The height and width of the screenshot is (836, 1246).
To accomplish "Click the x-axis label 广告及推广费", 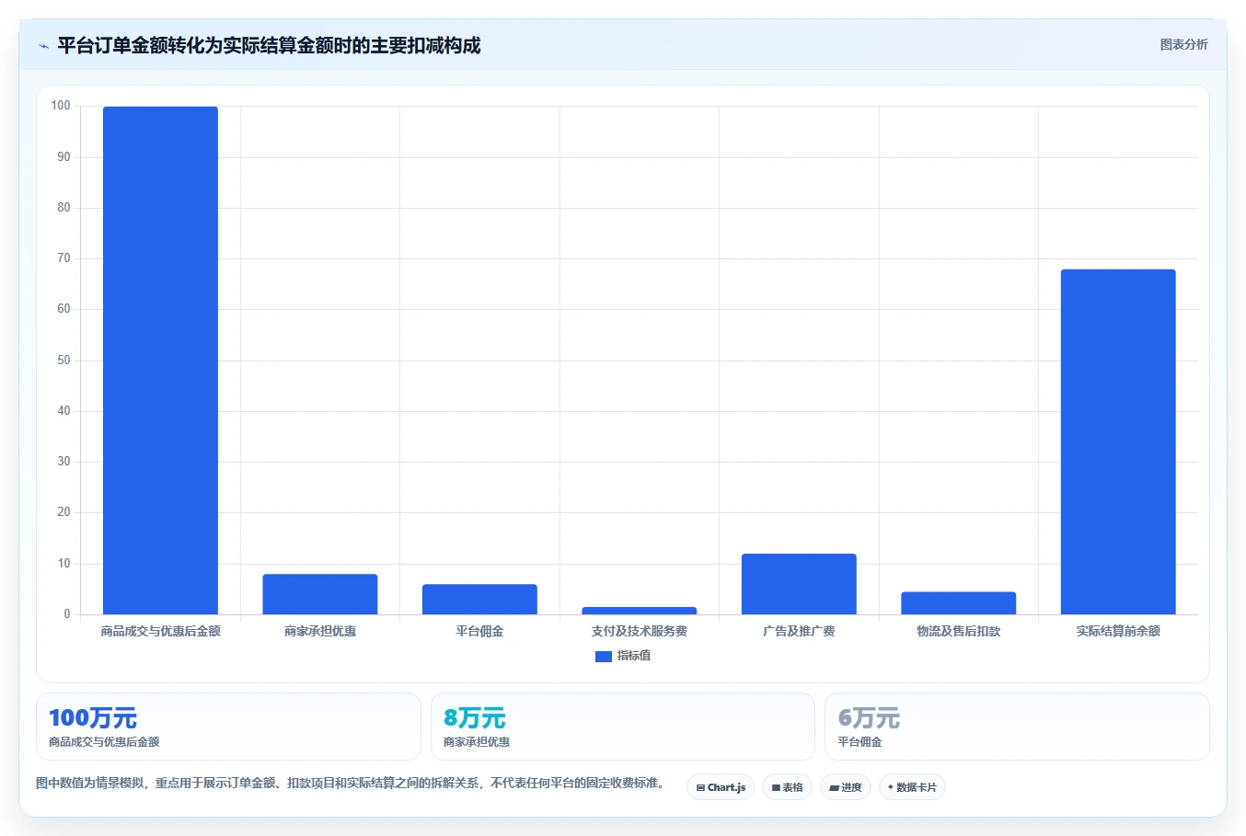I will 799,631.
